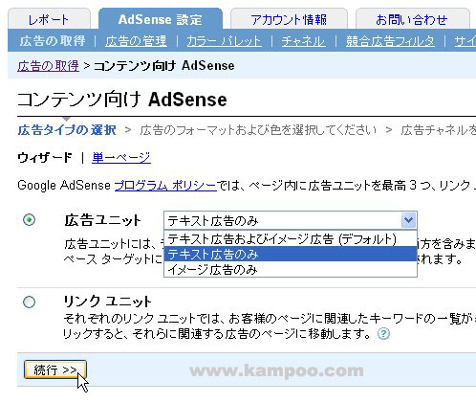
Task: Select the 広告ユニット radio button
Action: point(30,220)
